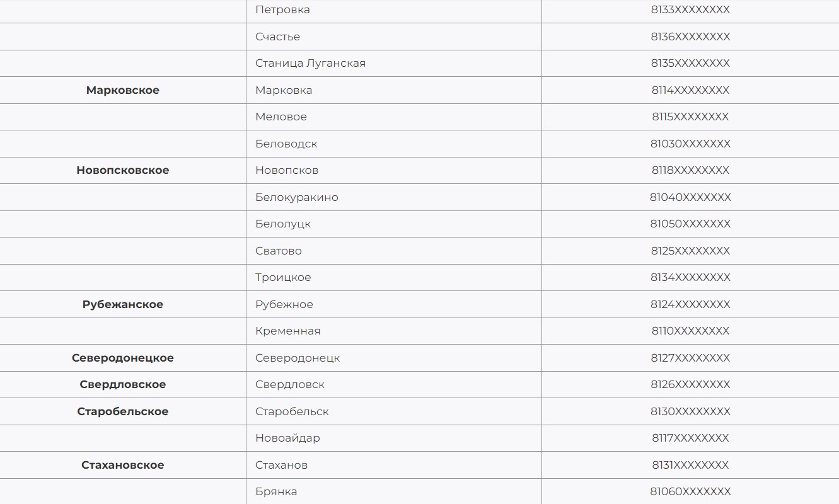Select the Рубежанское district heading
The height and width of the screenshot is (504, 839).
coord(123,304)
